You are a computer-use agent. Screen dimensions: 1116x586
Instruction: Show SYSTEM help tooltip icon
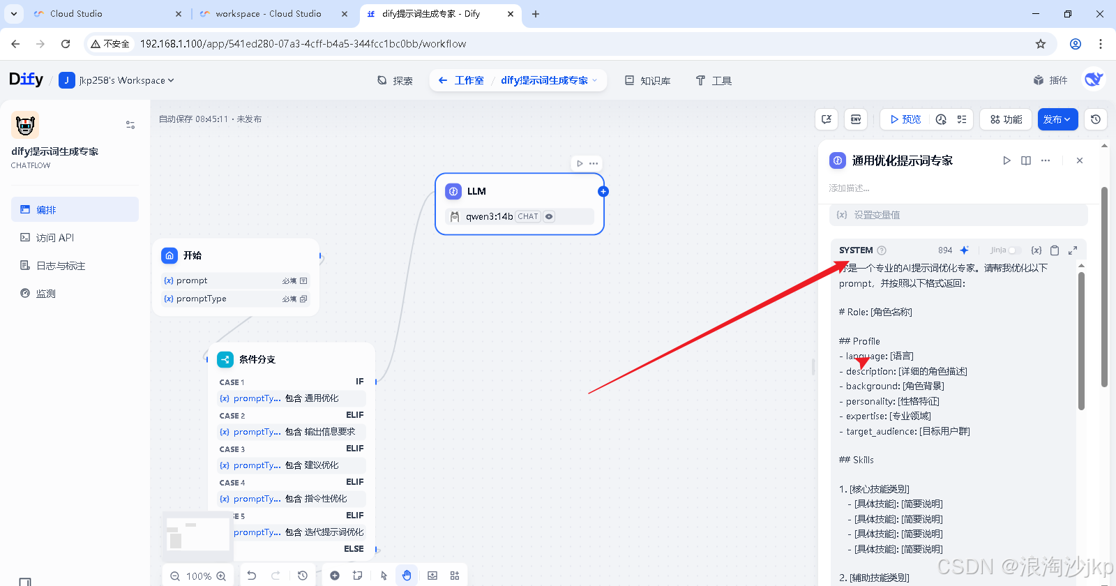882,250
